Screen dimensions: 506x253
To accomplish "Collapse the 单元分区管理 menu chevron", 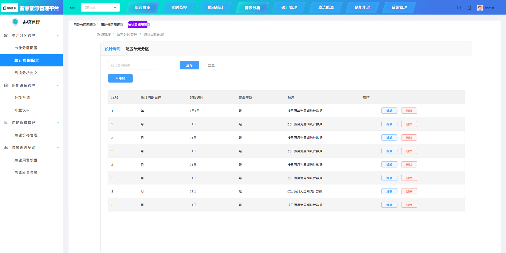I will coord(58,36).
